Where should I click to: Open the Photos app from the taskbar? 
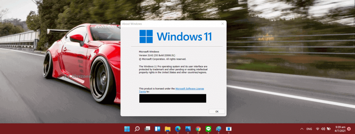point(188,129)
